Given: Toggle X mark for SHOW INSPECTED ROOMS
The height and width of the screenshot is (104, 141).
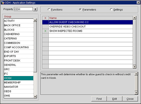Looking at the screenshot, I should 45,31.
